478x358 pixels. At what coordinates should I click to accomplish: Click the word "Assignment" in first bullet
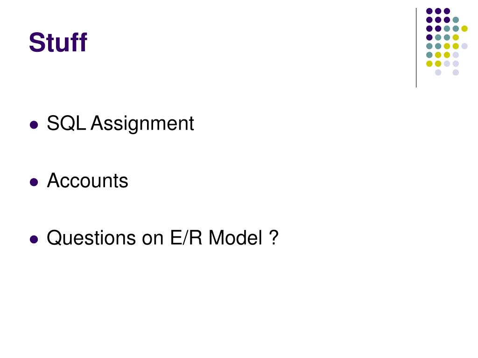142,124
